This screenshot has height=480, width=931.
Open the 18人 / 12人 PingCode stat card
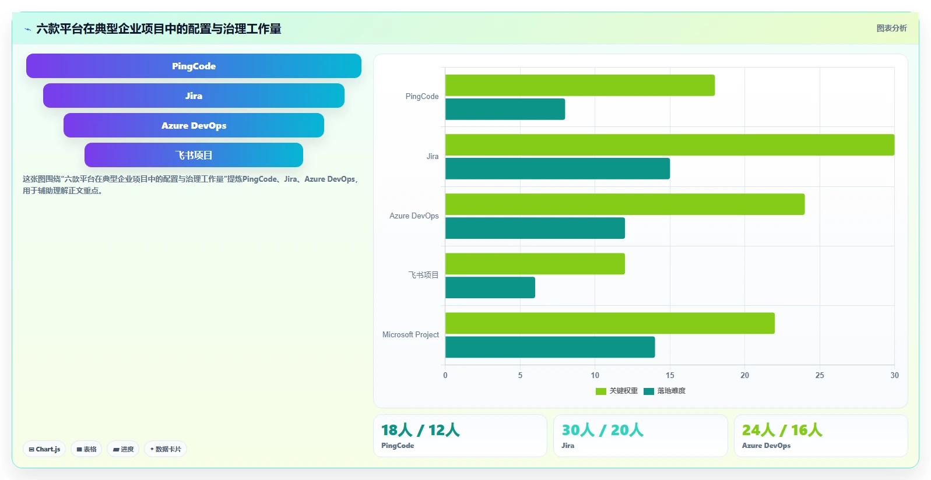[460, 436]
